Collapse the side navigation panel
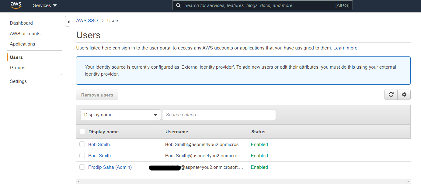 [68, 22]
